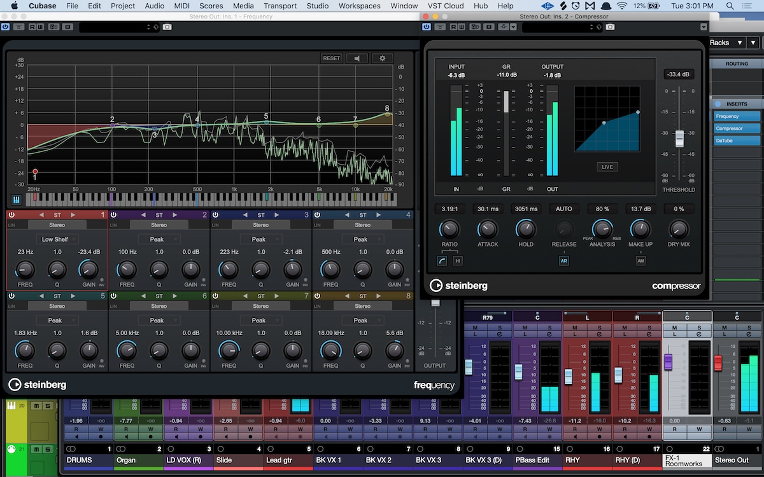Click the LIVE button in Compressor

pyautogui.click(x=607, y=167)
